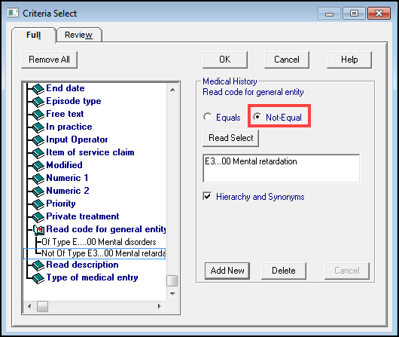The height and width of the screenshot is (337, 399).
Task: Click the Priority criterion book icon
Action: point(38,204)
